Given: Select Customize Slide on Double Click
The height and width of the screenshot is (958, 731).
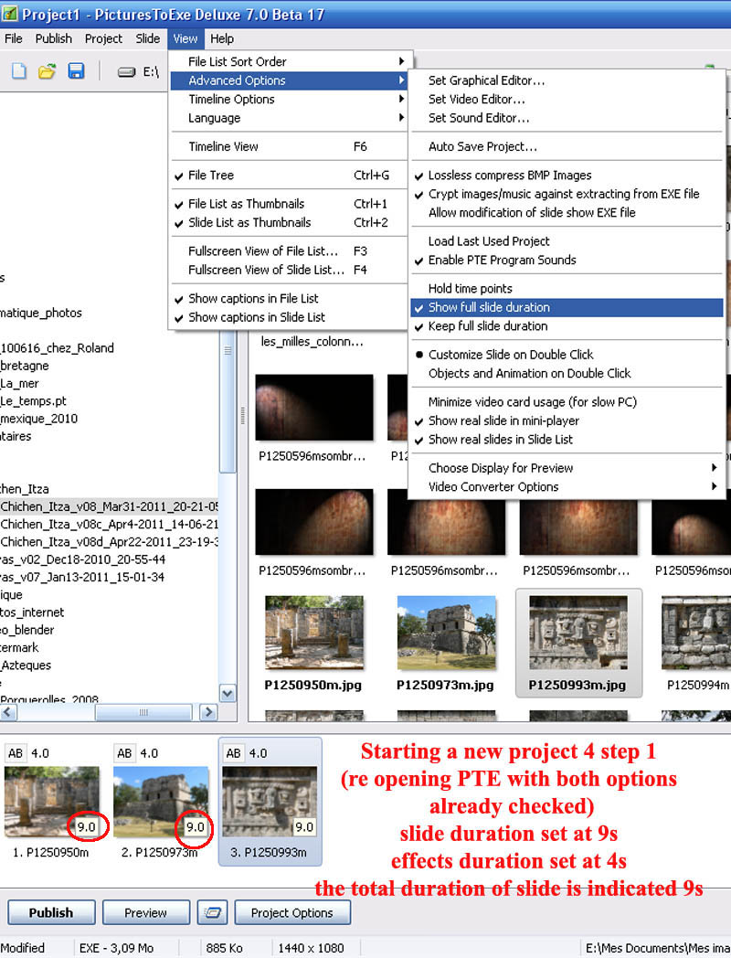Looking at the screenshot, I should tap(511, 355).
